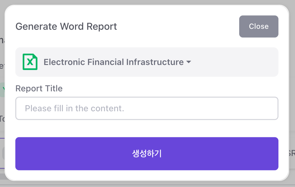Viewport: 295px width, 187px height.
Task: Click the "Please fill in the content." placeholder
Action: click(75, 108)
